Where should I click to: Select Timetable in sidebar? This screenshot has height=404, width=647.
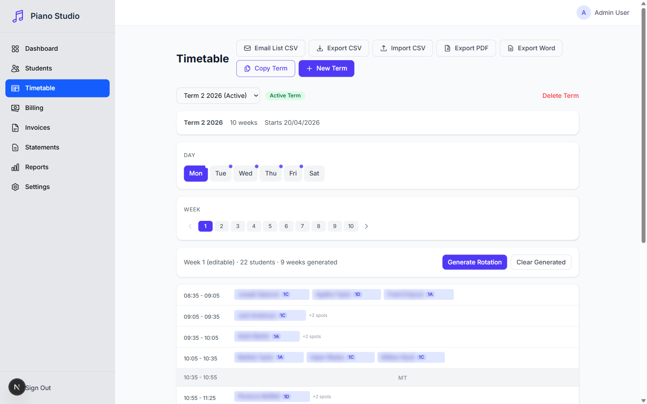coord(58,88)
